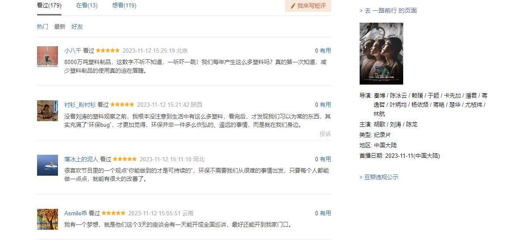Sort comments by 最新
The width and height of the screenshot is (510, 245).
coord(60,27)
